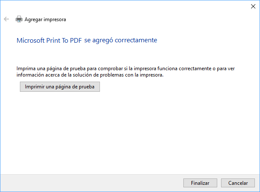The image size is (260, 192).
Task: Click the empty title bar of the dialog
Action: (127, 6)
